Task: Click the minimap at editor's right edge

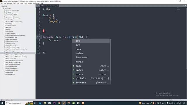Action: (x=178, y=9)
